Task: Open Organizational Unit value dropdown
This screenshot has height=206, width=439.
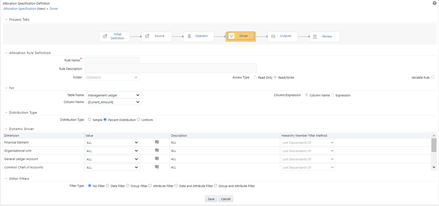Action: pos(112,151)
